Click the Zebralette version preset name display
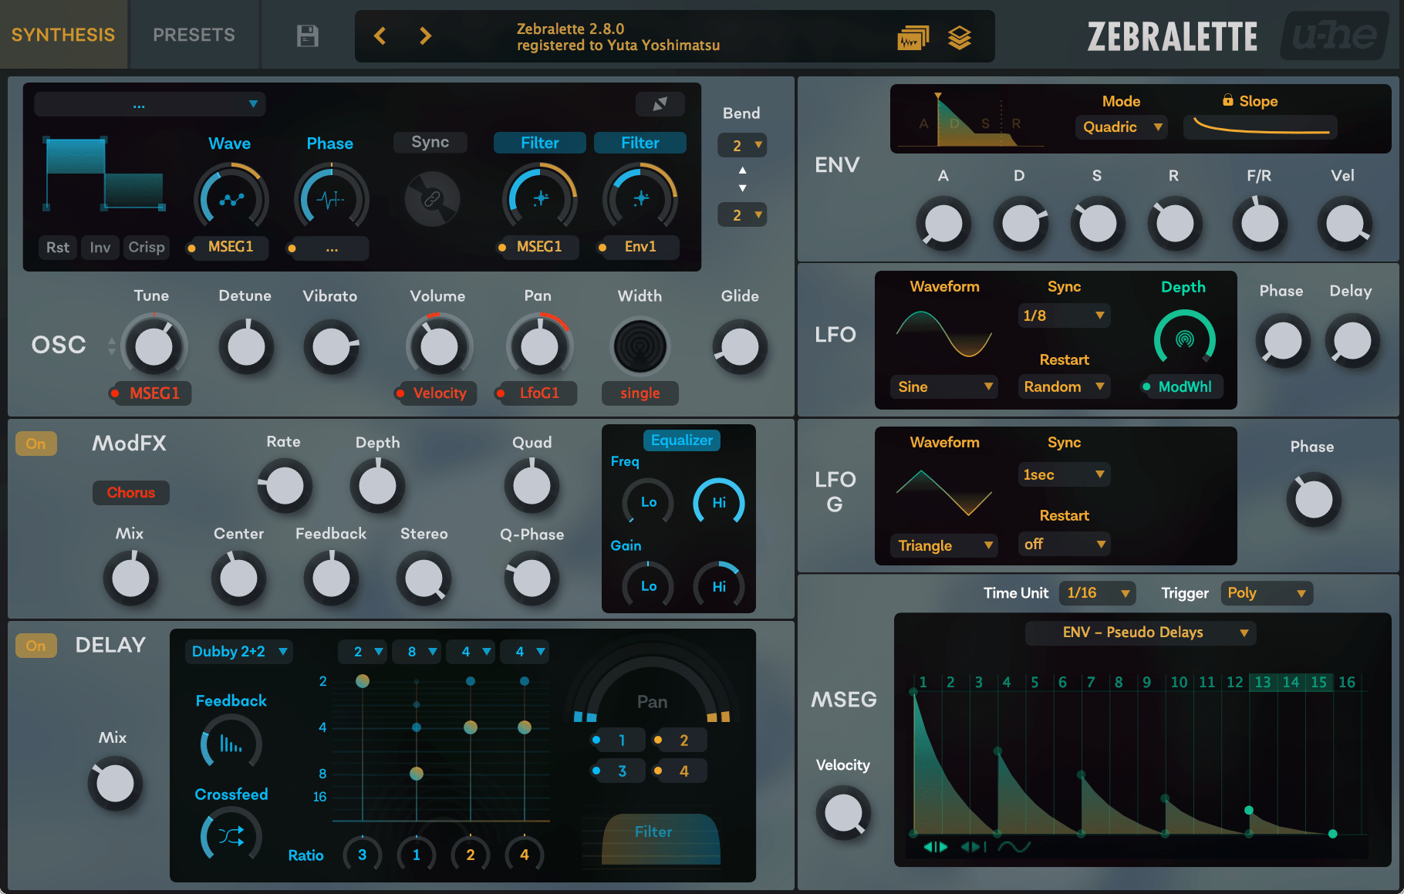 coord(618,36)
